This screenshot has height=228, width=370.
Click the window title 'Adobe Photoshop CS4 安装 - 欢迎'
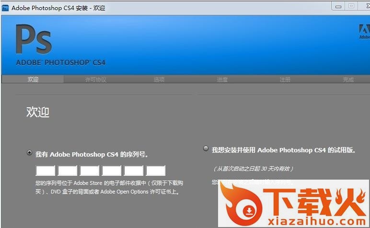tap(58, 8)
